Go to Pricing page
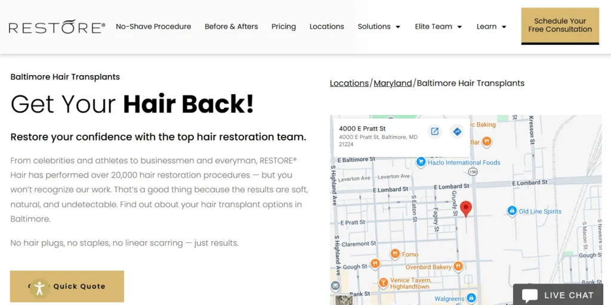The height and width of the screenshot is (305, 611). point(283,26)
